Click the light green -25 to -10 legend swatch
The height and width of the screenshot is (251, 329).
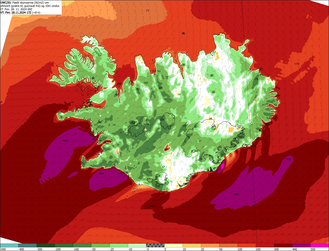click(119, 245)
